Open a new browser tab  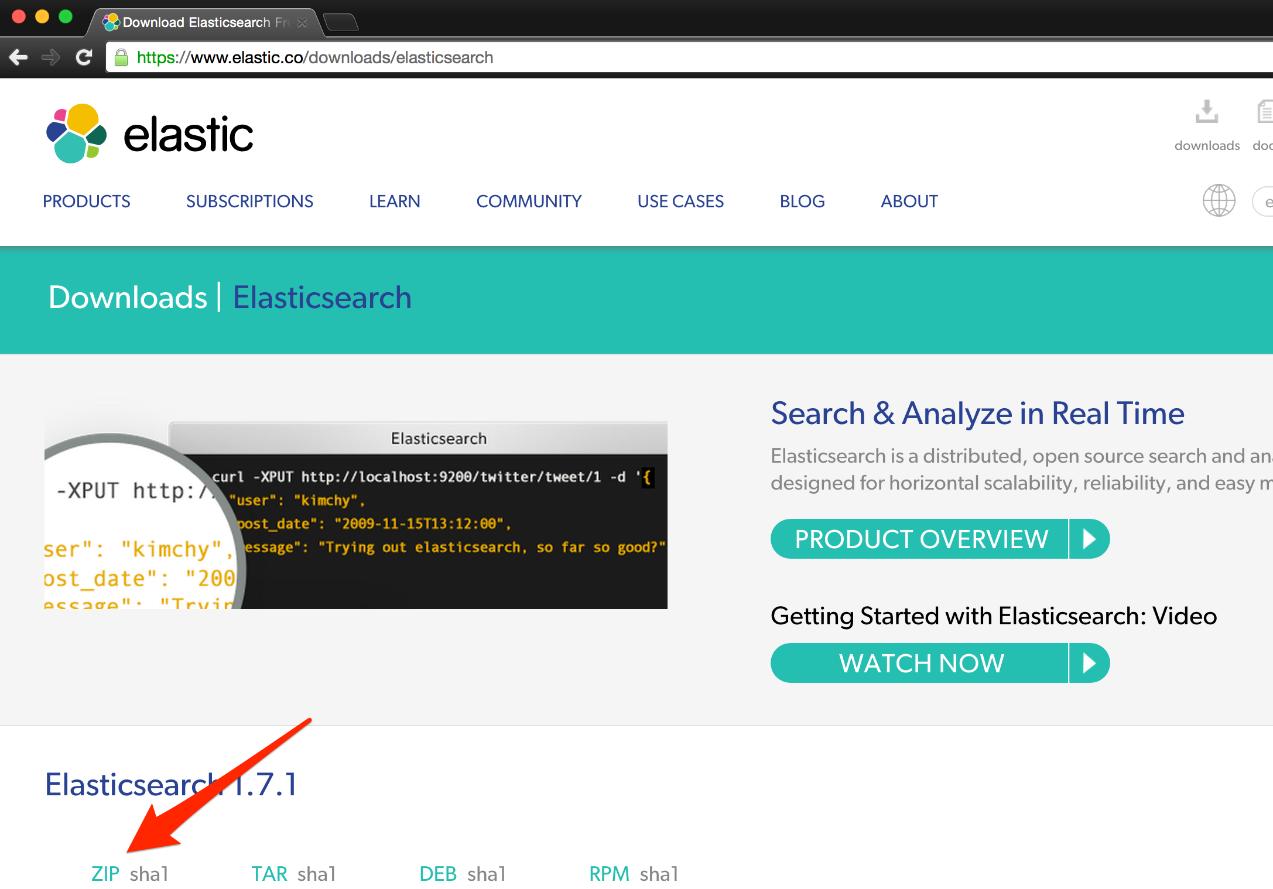pos(341,22)
